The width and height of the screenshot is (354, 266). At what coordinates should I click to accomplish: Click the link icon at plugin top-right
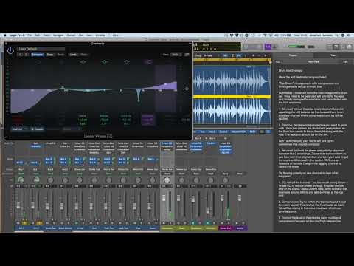pyautogui.click(x=187, y=55)
